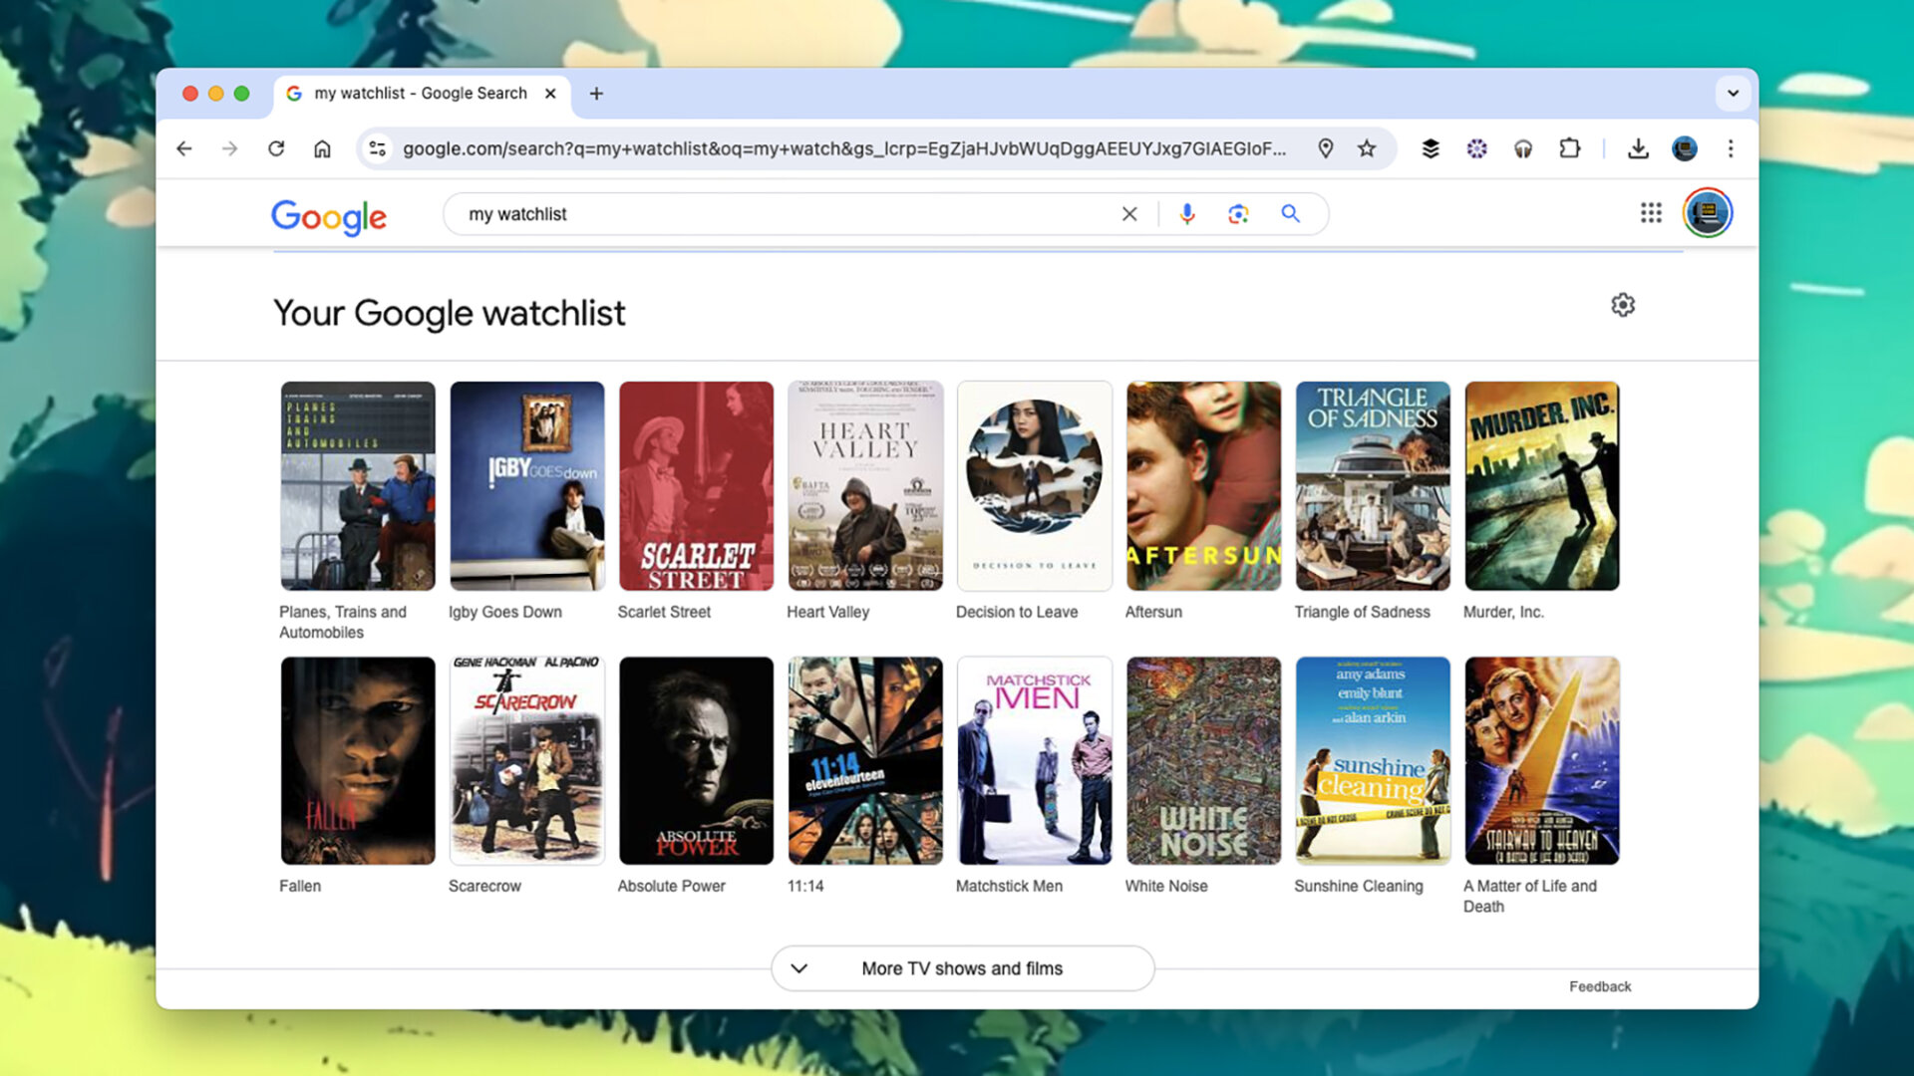Click the Google logo
This screenshot has height=1076, width=1914.
tap(328, 217)
